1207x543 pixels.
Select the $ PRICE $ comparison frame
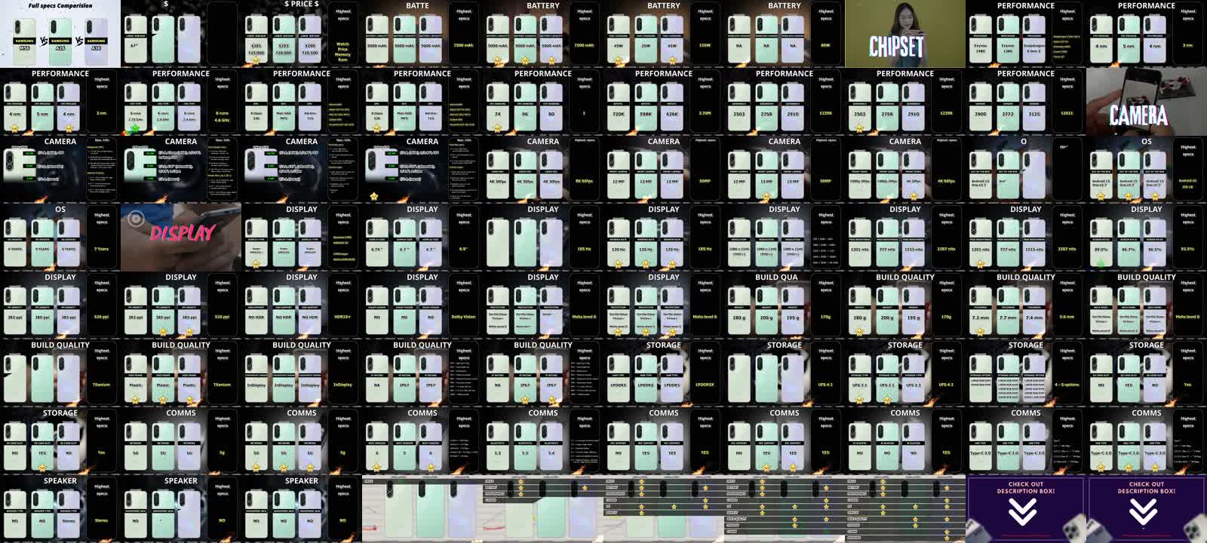302,34
